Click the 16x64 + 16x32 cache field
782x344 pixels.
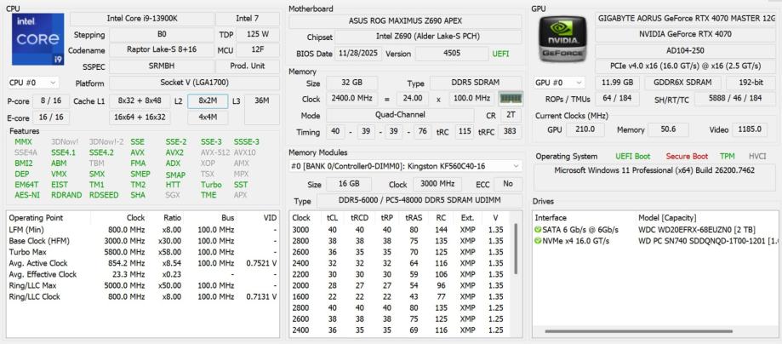pyautogui.click(x=140, y=118)
